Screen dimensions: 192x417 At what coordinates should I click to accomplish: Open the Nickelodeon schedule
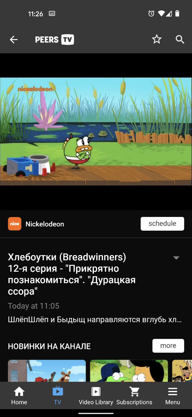[x=162, y=224]
